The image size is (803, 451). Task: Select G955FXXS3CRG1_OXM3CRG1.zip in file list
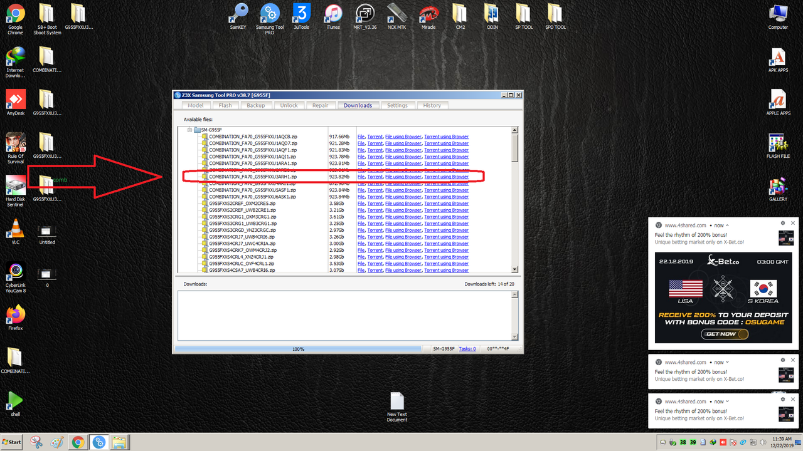pyautogui.click(x=243, y=217)
